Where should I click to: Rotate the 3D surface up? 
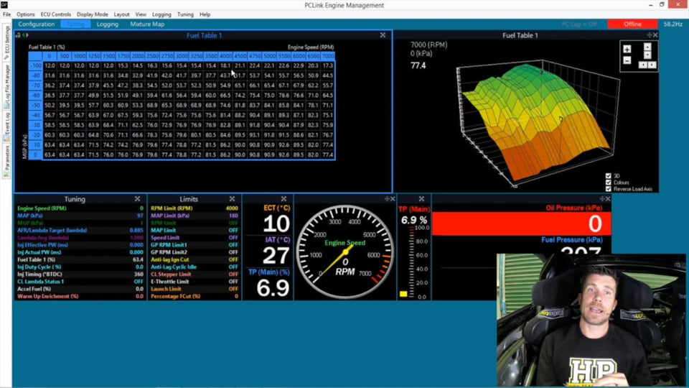[x=647, y=47]
